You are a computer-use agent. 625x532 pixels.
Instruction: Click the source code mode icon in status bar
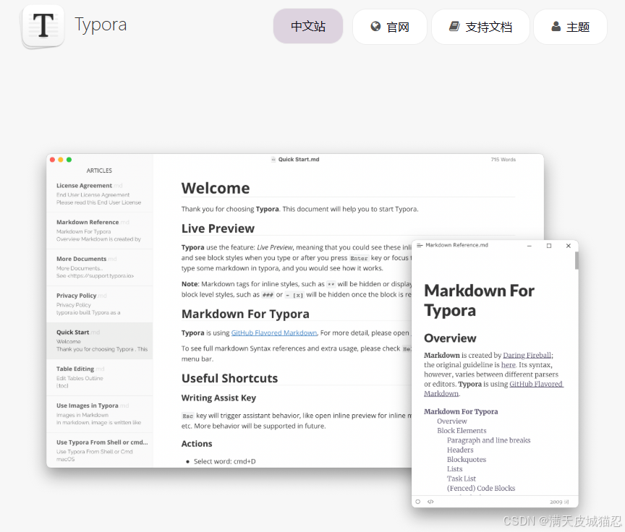(x=432, y=501)
